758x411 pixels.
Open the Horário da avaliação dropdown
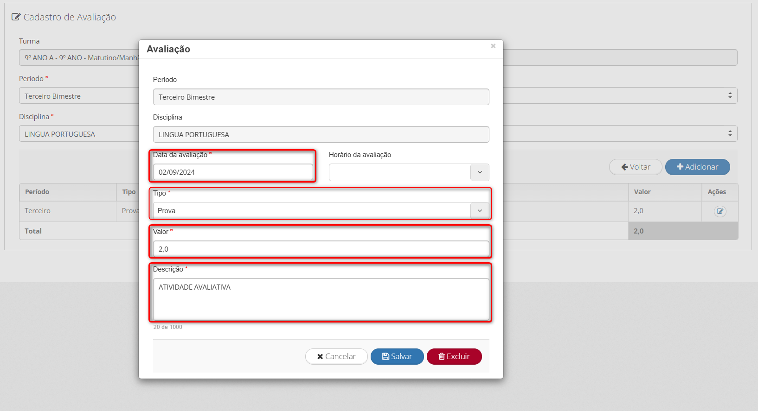pyautogui.click(x=480, y=172)
